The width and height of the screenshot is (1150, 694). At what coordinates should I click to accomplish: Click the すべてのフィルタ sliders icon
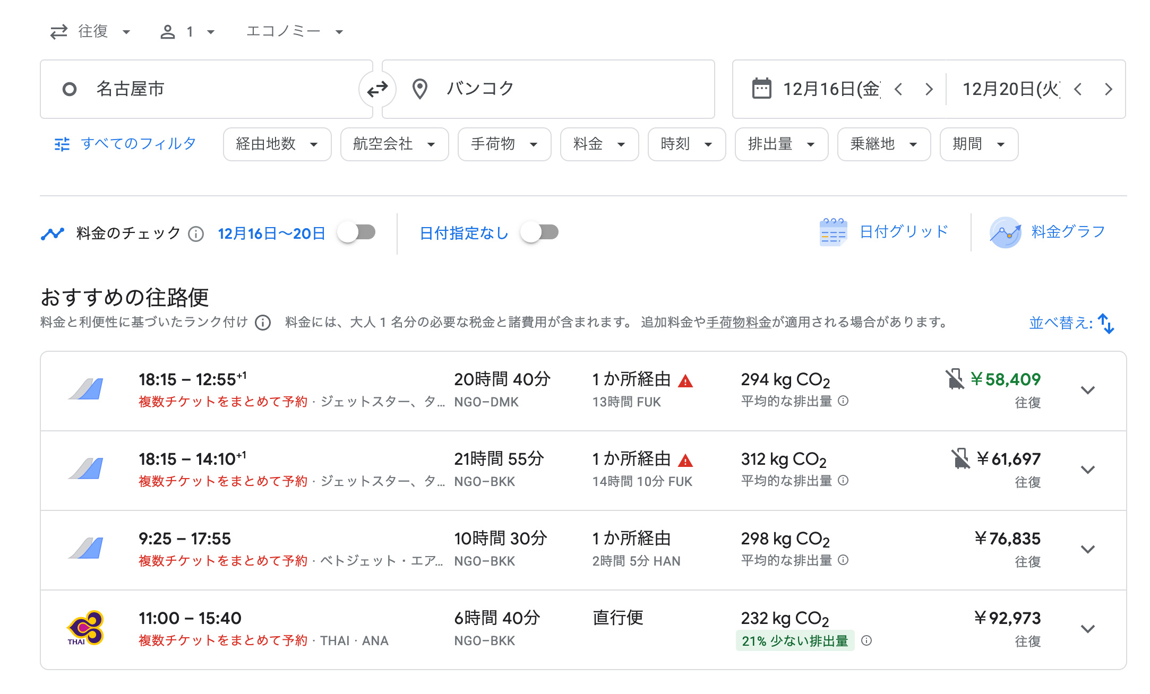(62, 144)
